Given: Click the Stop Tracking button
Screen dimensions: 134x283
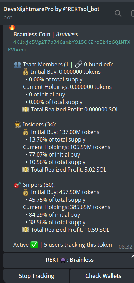Looking at the screenshot, I should pos(36,276).
